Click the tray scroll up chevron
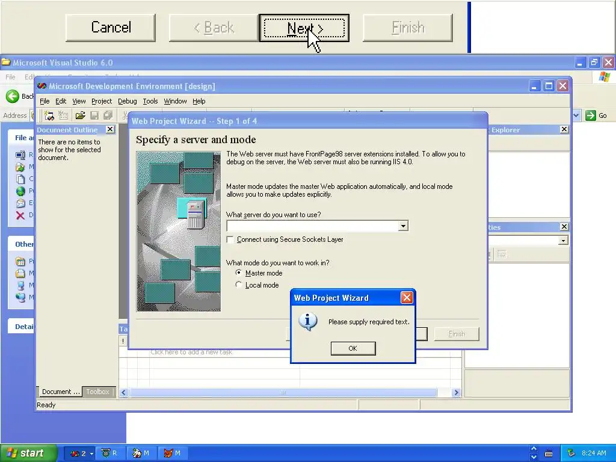616x462 pixels. click(x=534, y=449)
